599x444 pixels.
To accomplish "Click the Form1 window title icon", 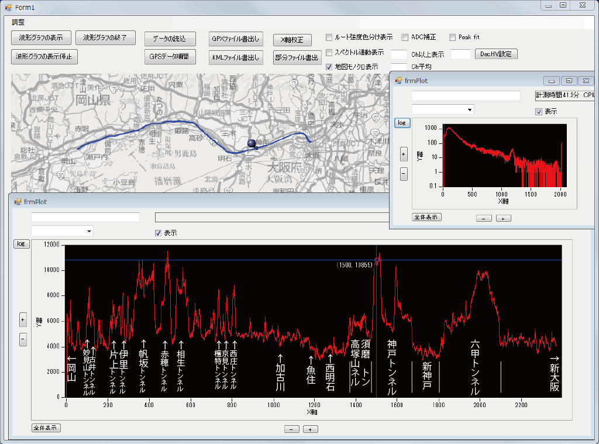I will (x=8, y=7).
